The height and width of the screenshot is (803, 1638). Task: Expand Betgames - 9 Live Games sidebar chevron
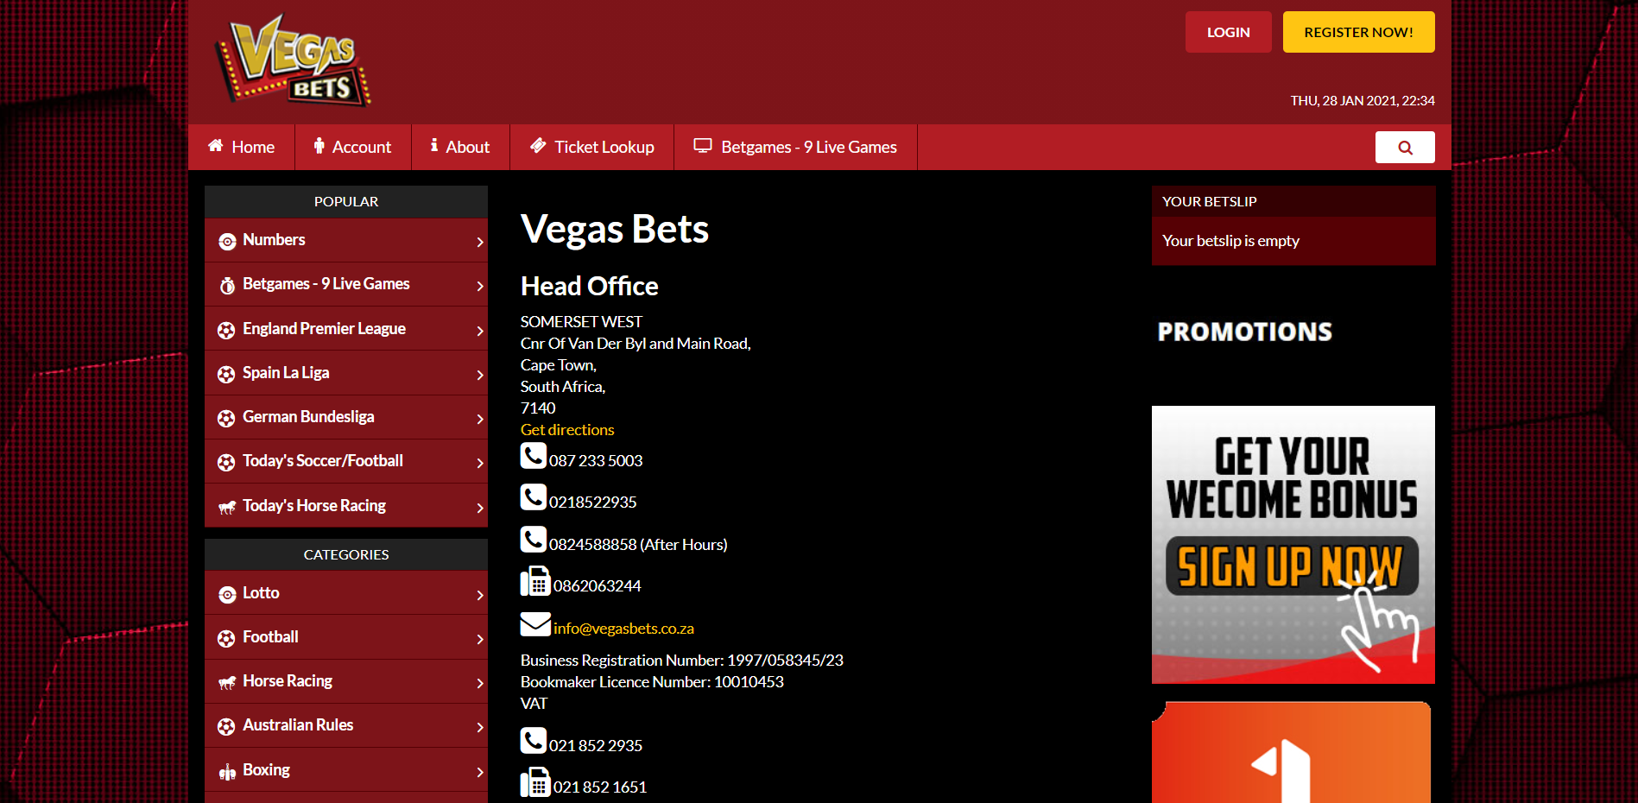[x=480, y=287]
